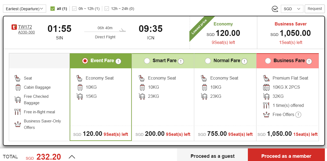This screenshot has height=161, width=327.
Task: Select the Smart Fare radio button
Action: tap(147, 61)
